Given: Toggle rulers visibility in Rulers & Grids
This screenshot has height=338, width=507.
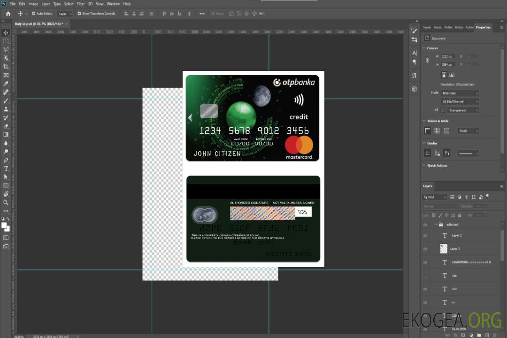Looking at the screenshot, I should (x=427, y=131).
